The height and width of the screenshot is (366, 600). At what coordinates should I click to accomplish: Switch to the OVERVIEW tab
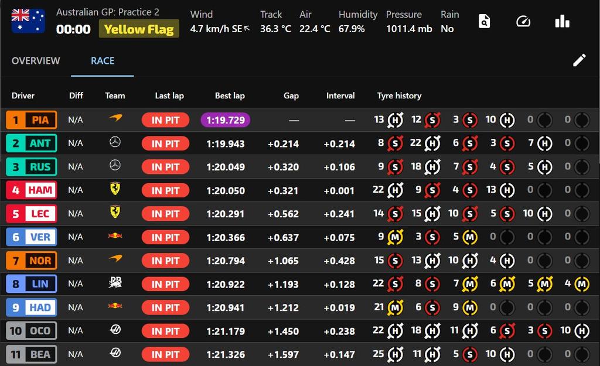(x=36, y=61)
